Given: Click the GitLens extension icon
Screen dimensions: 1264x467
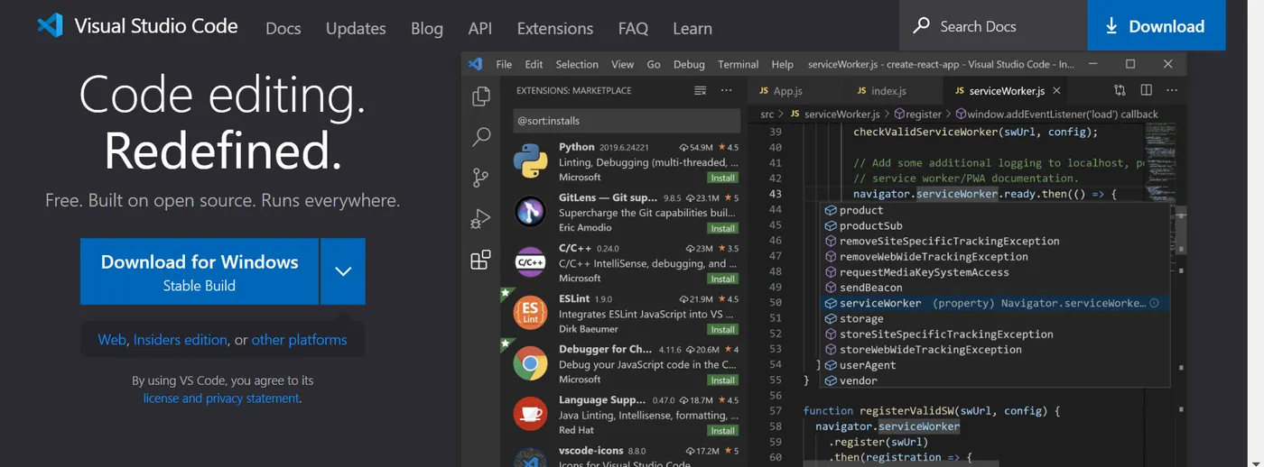Looking at the screenshot, I should [x=530, y=212].
